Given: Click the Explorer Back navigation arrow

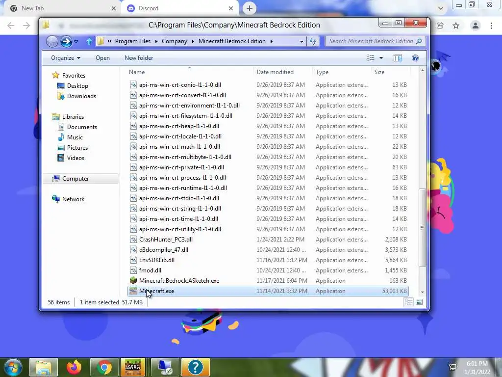Looking at the screenshot, I should coord(52,41).
